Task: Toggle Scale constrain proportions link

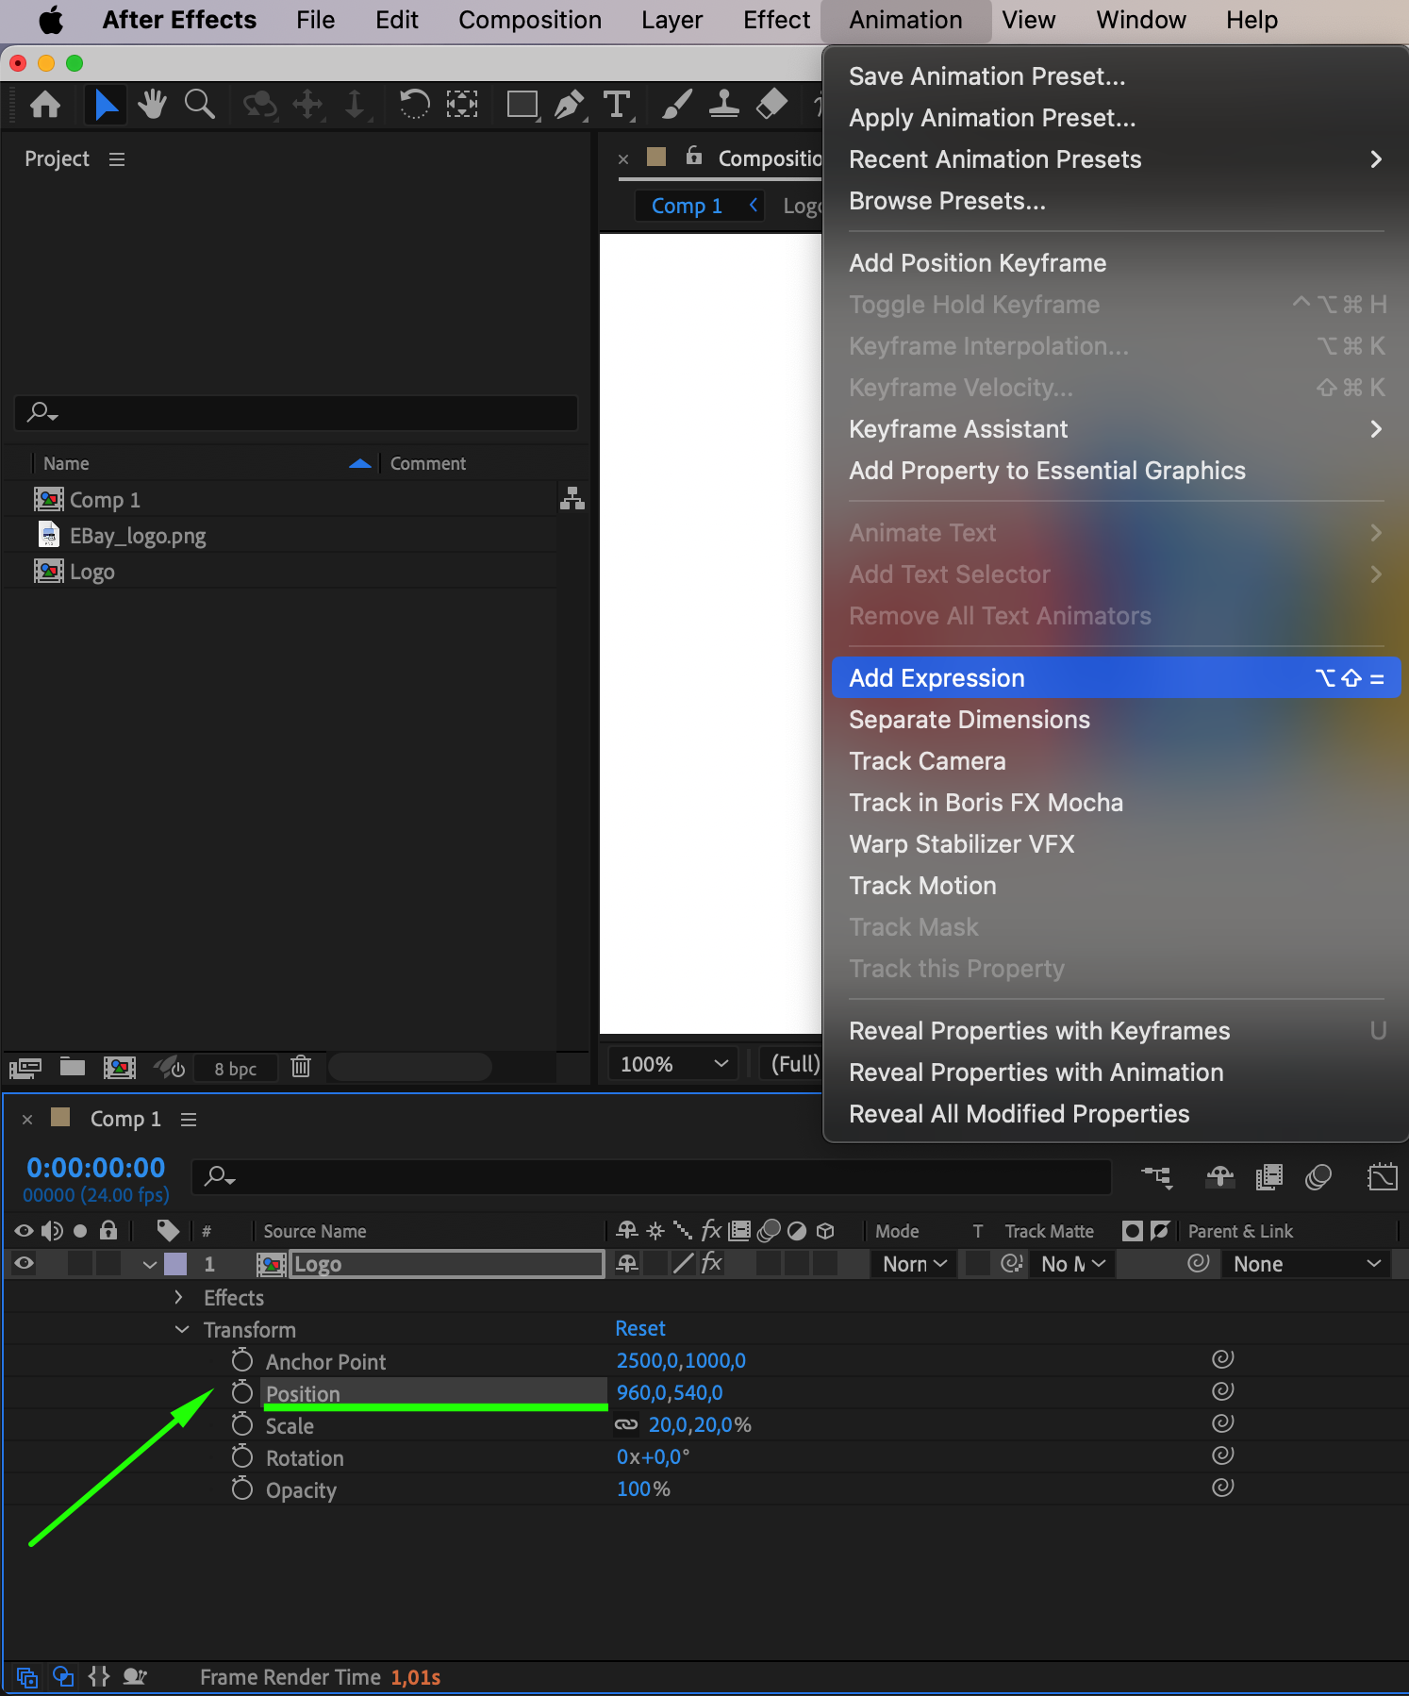Action: pyautogui.click(x=626, y=1425)
